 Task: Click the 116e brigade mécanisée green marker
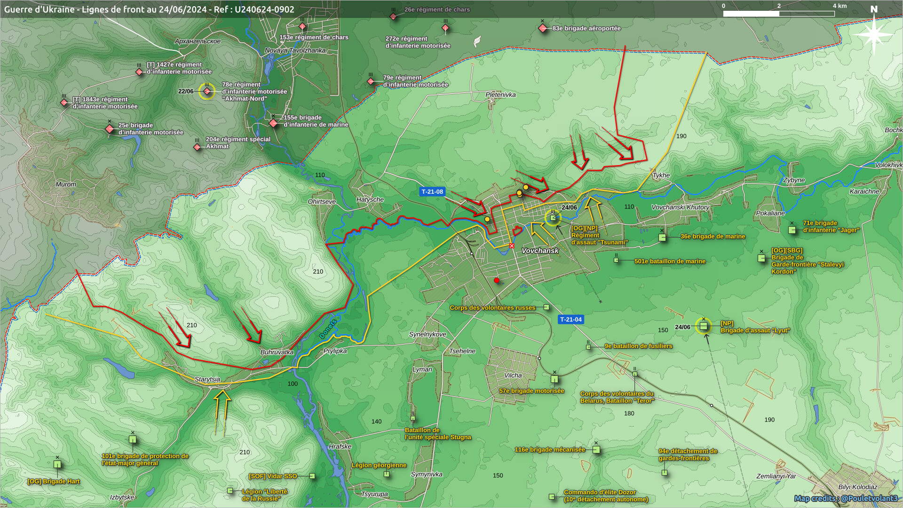596,450
